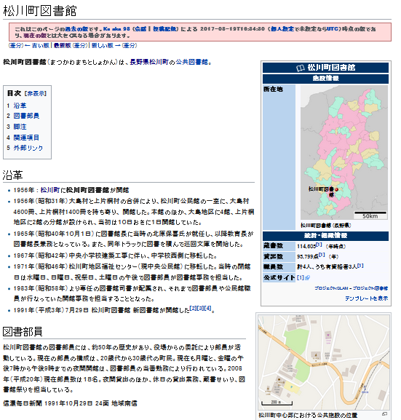Click 所在地 label in infobox

(x=273, y=90)
